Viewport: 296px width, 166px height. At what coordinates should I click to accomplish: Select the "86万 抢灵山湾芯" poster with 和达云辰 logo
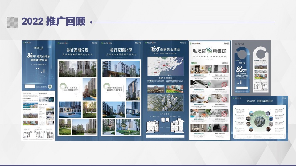[x=38, y=65]
